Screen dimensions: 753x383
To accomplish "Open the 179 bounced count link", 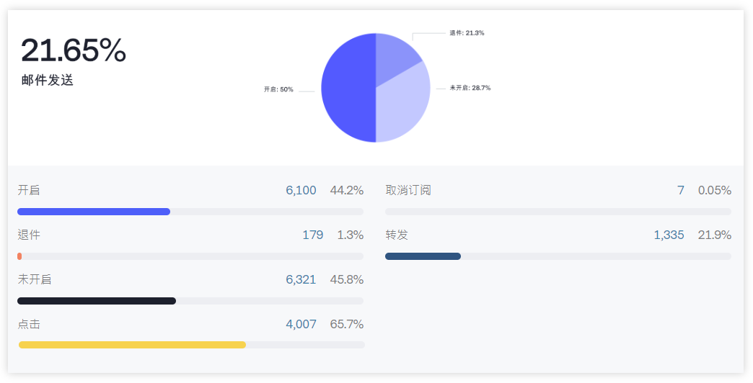I will tap(312, 235).
